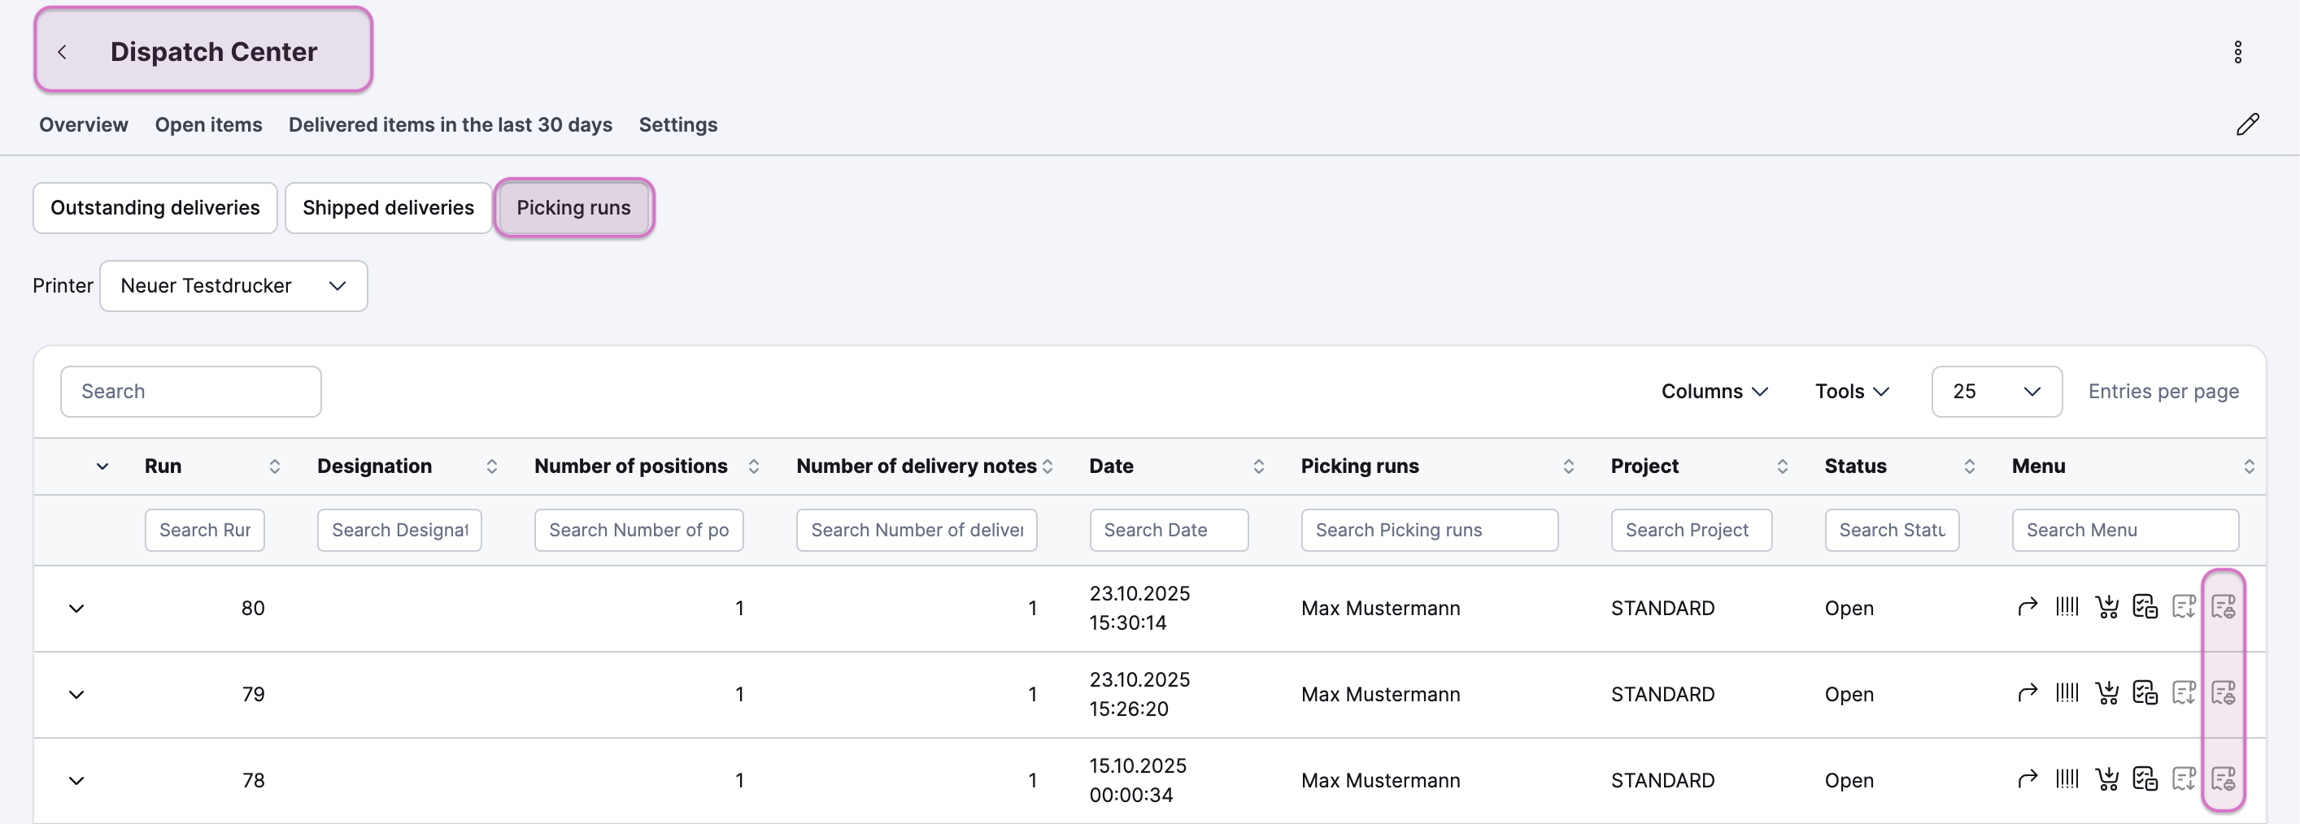Open the Settings tab
The height and width of the screenshot is (824, 2300).
pos(677,125)
